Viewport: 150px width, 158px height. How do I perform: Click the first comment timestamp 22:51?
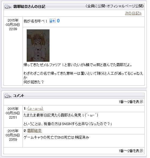13,117
